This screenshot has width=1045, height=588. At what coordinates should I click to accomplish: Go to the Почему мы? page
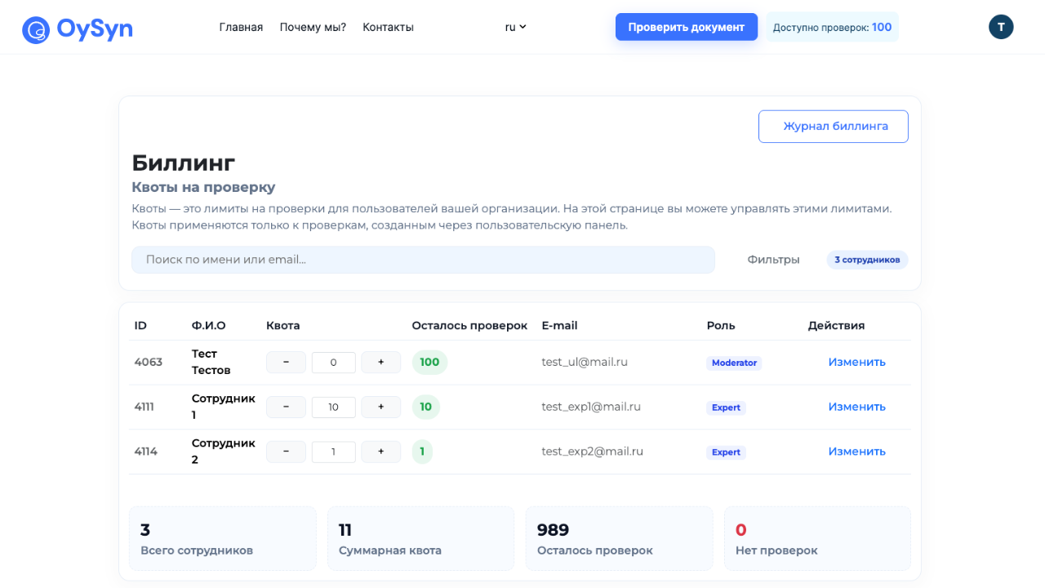tap(313, 27)
